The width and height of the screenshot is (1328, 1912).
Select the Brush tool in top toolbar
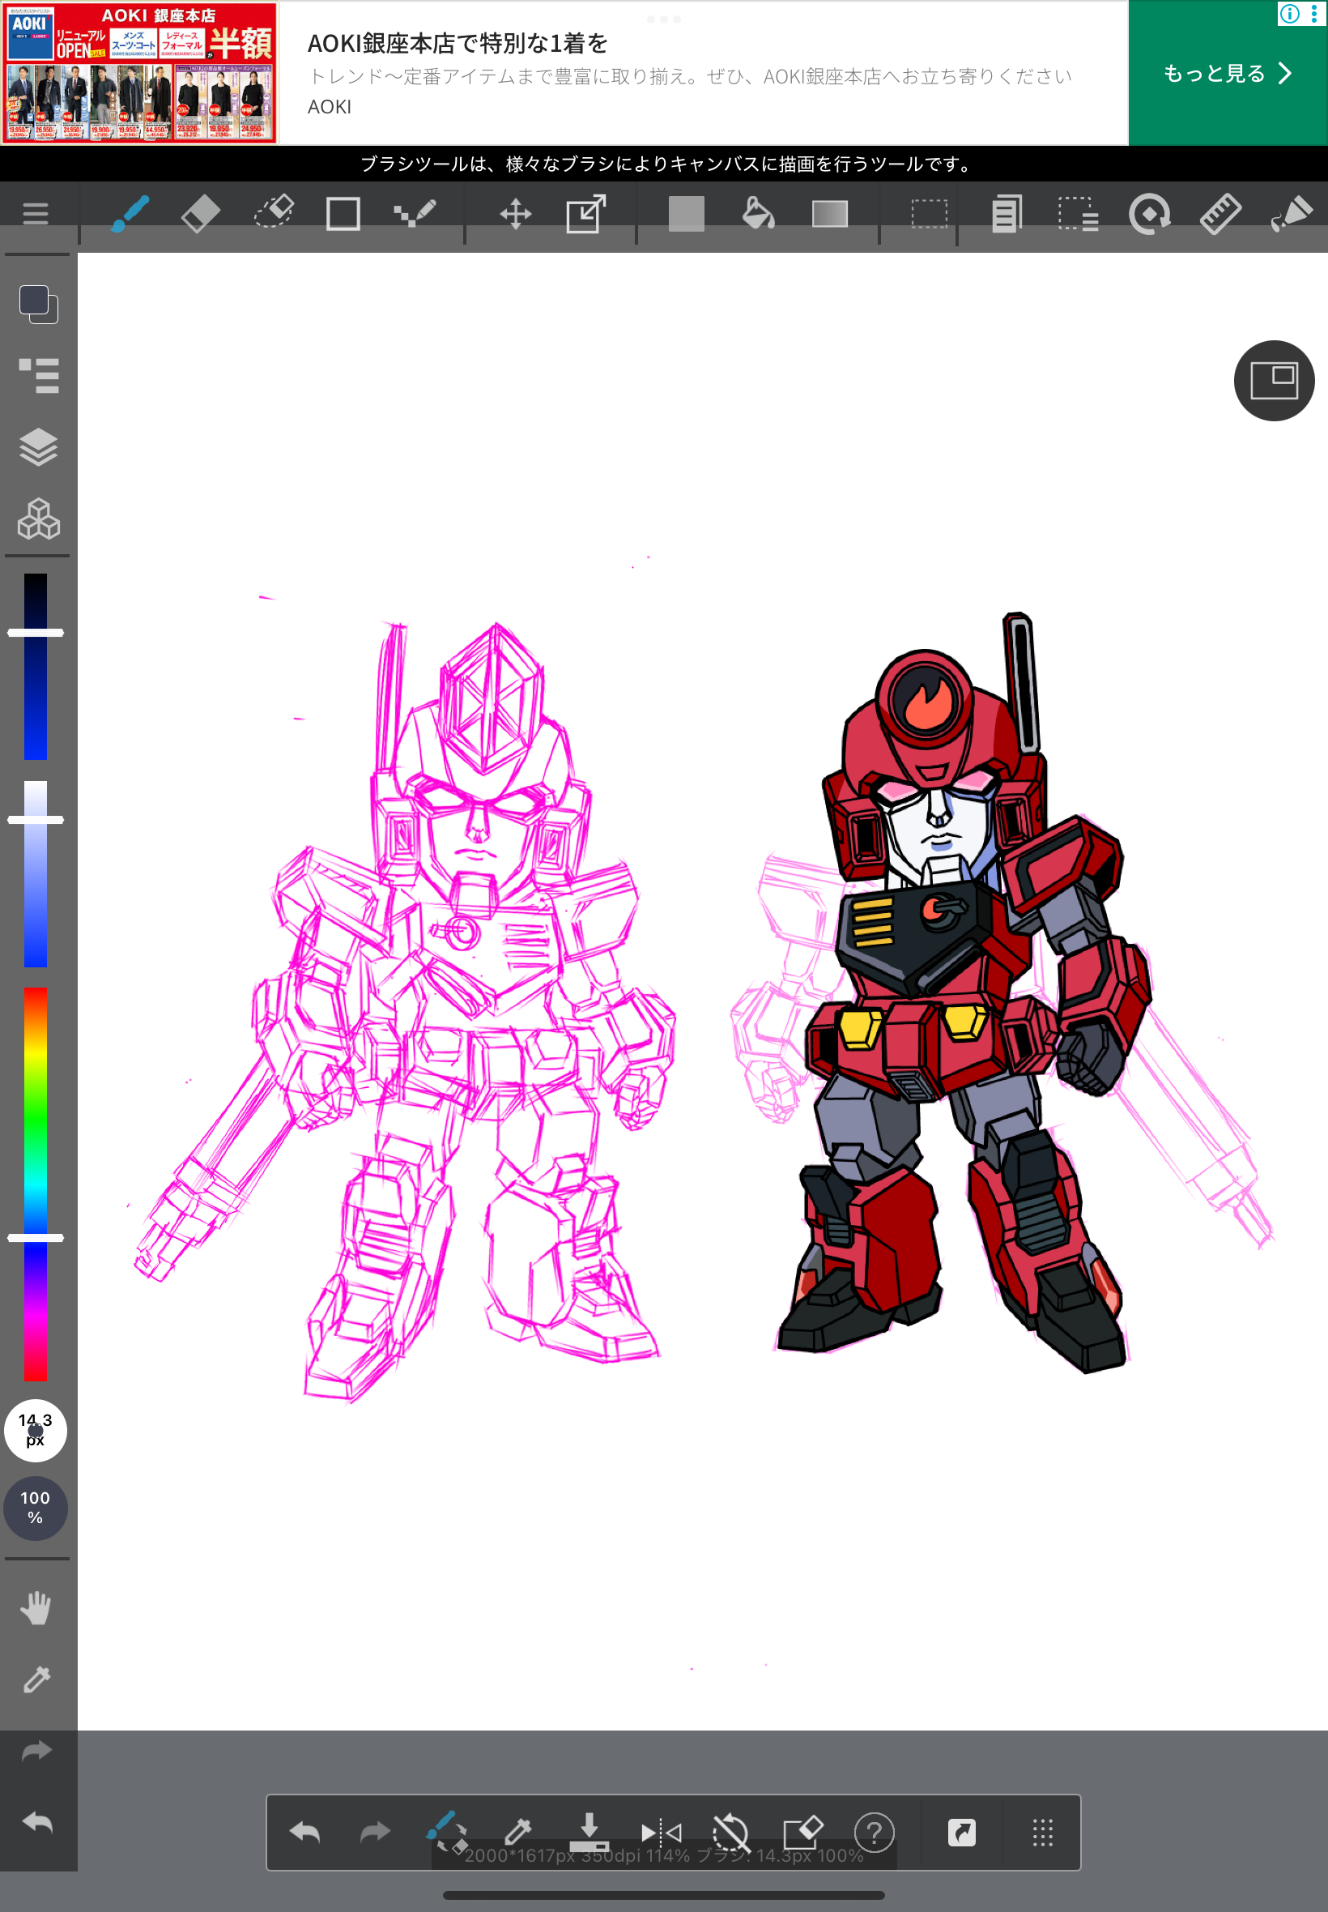point(130,214)
